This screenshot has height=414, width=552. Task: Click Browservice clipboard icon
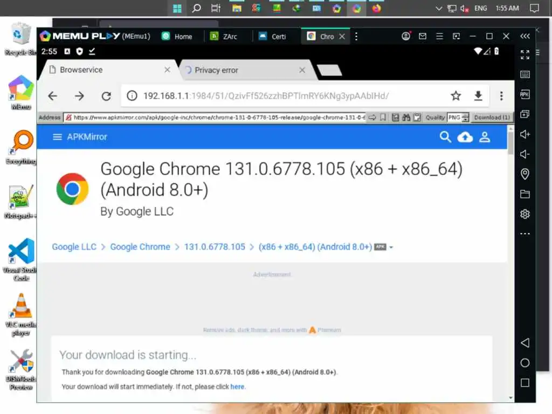[x=417, y=117]
